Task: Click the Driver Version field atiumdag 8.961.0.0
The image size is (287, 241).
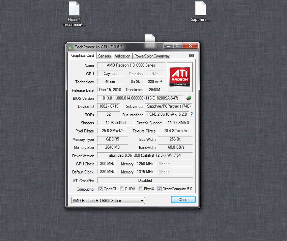Action: 145,155
